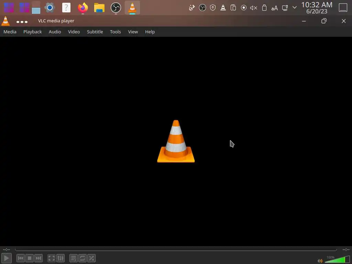Open the file manager folder icon
The height and width of the screenshot is (264, 352).
click(99, 8)
